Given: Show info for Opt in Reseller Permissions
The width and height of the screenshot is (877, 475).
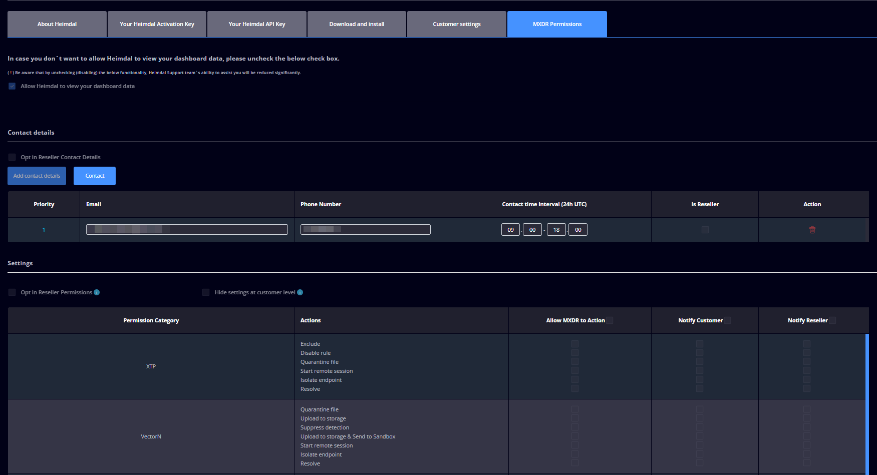Looking at the screenshot, I should click(97, 292).
